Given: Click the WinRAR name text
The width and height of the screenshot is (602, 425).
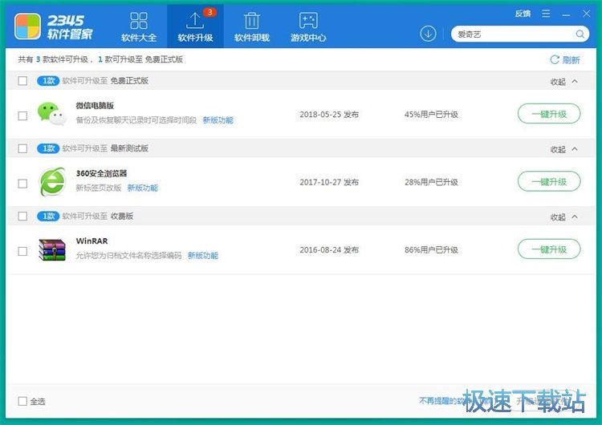Looking at the screenshot, I should 92,241.
